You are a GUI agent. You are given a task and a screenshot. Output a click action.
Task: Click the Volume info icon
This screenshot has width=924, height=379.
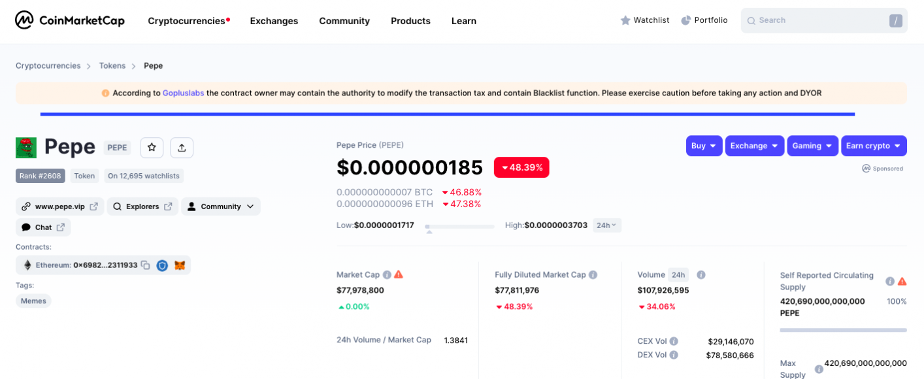tap(701, 274)
